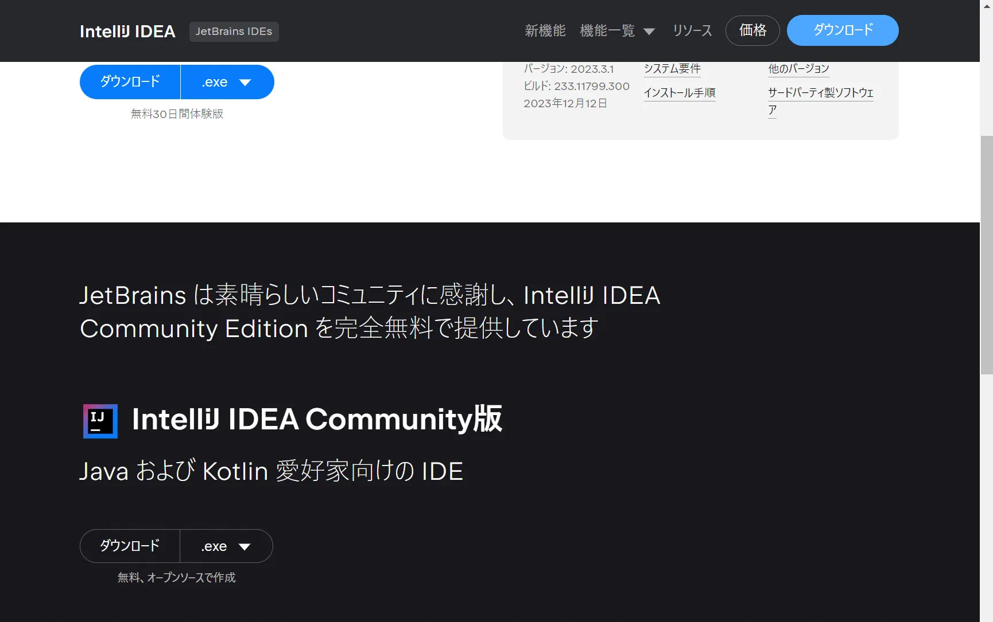Open the 価格 pricing button
993x622 pixels.
pyautogui.click(x=752, y=30)
